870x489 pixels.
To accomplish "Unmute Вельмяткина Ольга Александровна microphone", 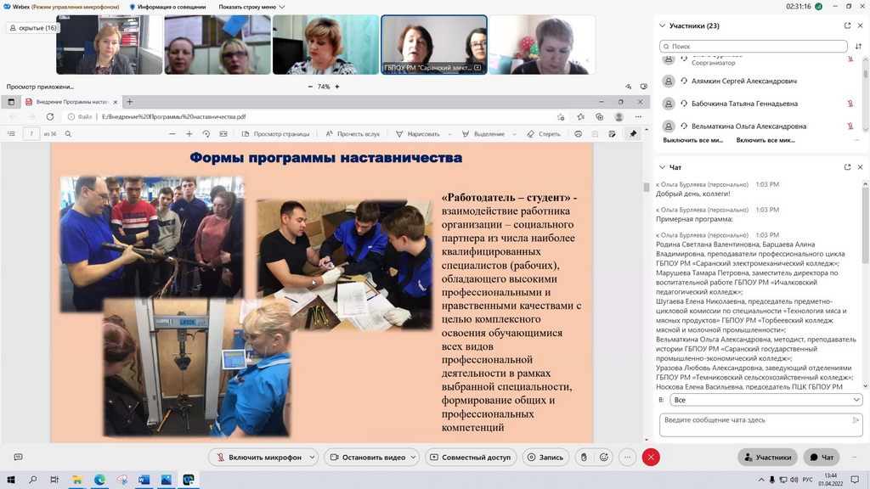I will coord(850,126).
